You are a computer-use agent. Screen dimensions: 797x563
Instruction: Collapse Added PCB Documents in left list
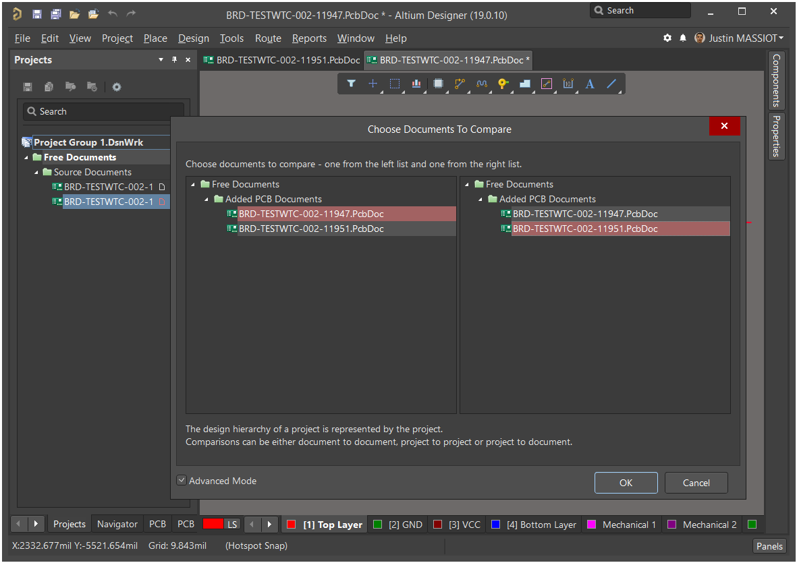click(207, 200)
